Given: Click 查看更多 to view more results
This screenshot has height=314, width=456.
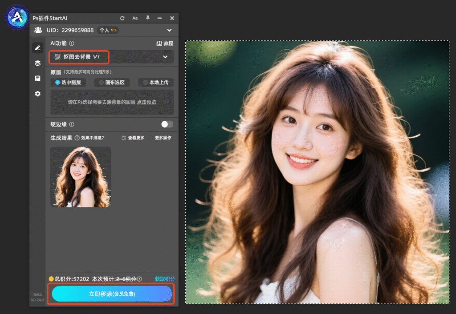Looking at the screenshot, I should point(133,138).
